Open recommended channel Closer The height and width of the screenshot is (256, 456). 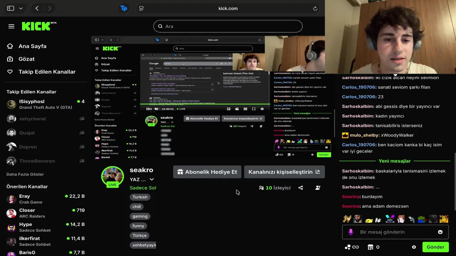pyautogui.click(x=46, y=213)
